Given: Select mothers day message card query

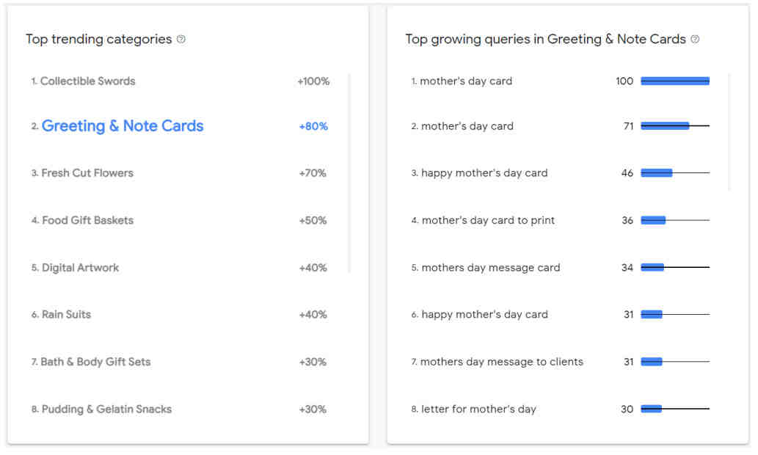Looking at the screenshot, I should [x=491, y=268].
